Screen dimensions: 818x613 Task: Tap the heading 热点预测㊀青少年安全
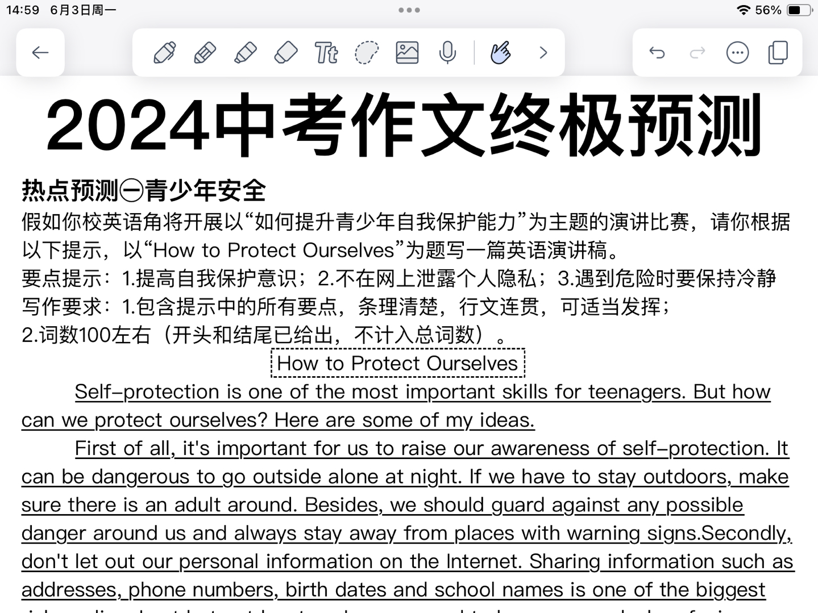pos(144,190)
